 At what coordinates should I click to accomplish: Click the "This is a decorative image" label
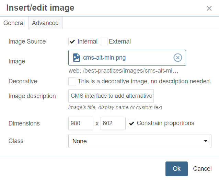pos(145,81)
